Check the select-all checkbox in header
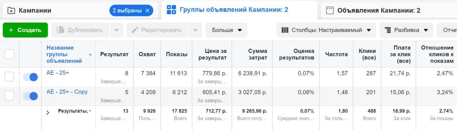The image size is (457, 130). [9, 54]
